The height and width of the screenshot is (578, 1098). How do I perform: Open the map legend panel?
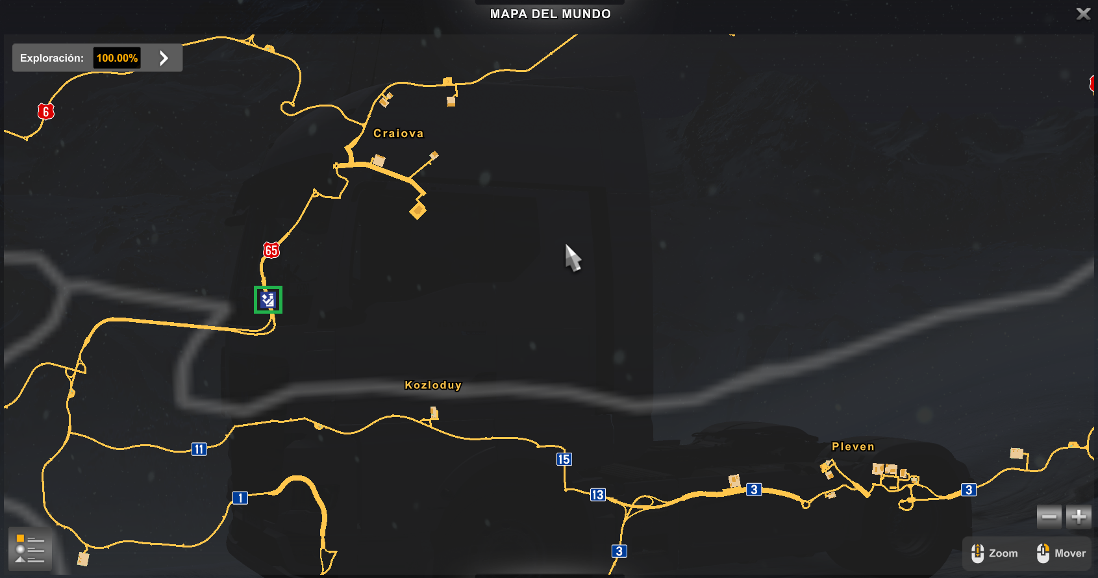pos(30,549)
